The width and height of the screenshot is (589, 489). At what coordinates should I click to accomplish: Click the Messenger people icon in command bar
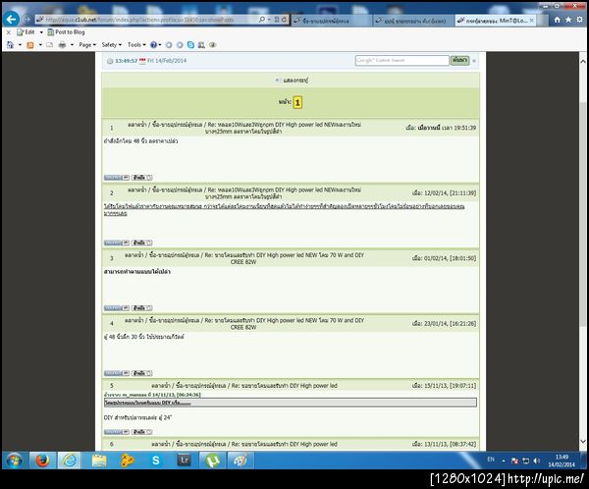201,45
